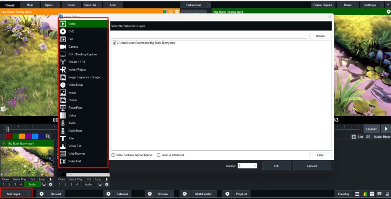391x199 pixels.
Task: Click the Restart button
Action: click(x=371, y=129)
